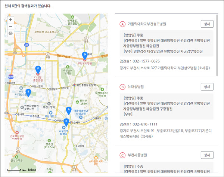Click 부천무릉도원 수목원 park icon
Image resolution: width=224 pixels, height=177 pixels.
(102, 89)
